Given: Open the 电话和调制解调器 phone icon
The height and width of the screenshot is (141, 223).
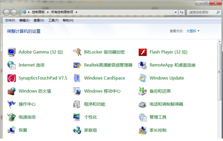Looking at the screenshot, I should click(x=142, y=104).
